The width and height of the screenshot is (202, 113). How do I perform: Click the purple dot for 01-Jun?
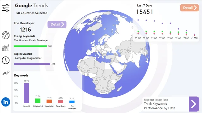(178, 29)
